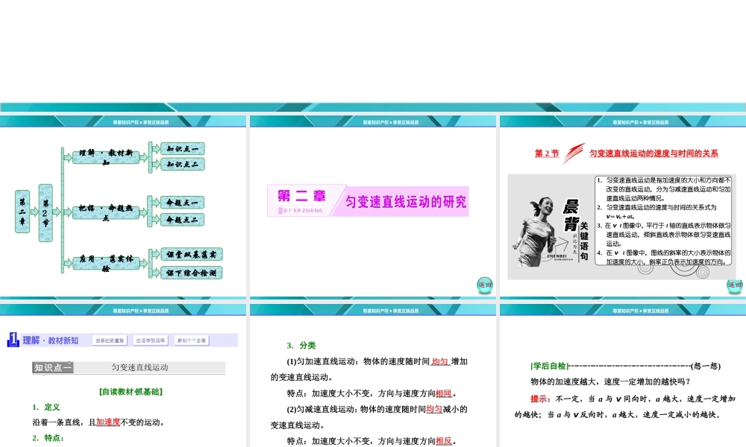Open 课堂双基落实 box in outline

pos(192,255)
